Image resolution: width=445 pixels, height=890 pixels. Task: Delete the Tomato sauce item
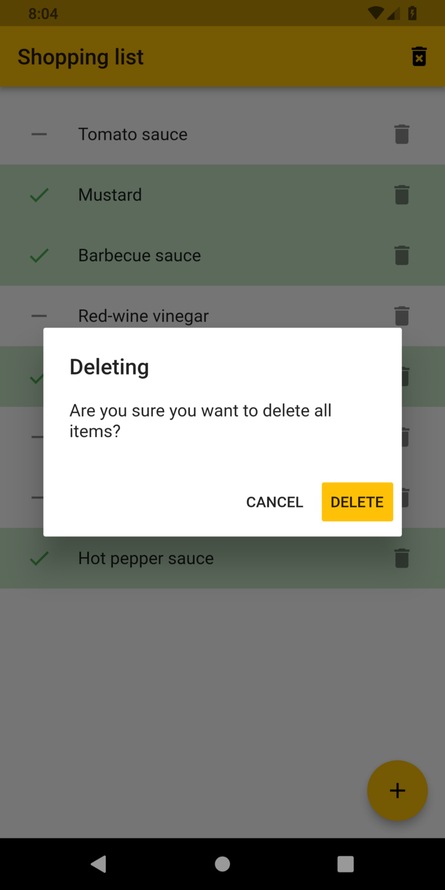pos(402,134)
